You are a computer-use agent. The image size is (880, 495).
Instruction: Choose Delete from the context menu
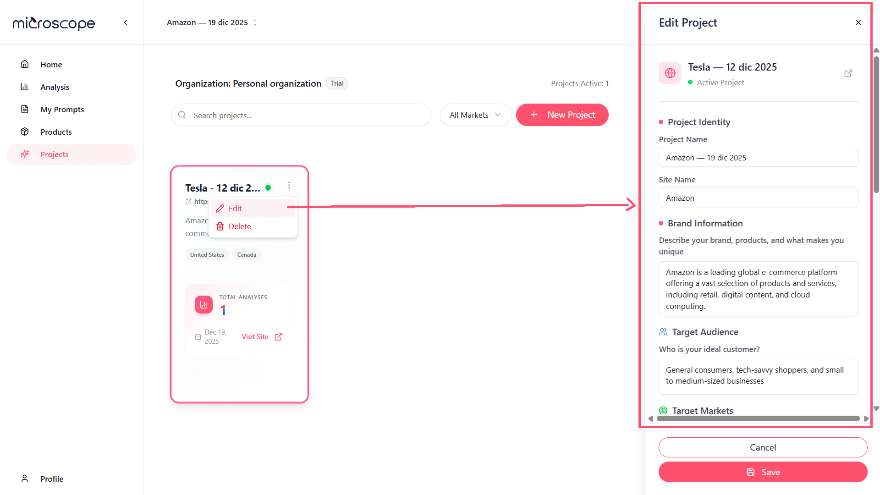[x=239, y=226]
